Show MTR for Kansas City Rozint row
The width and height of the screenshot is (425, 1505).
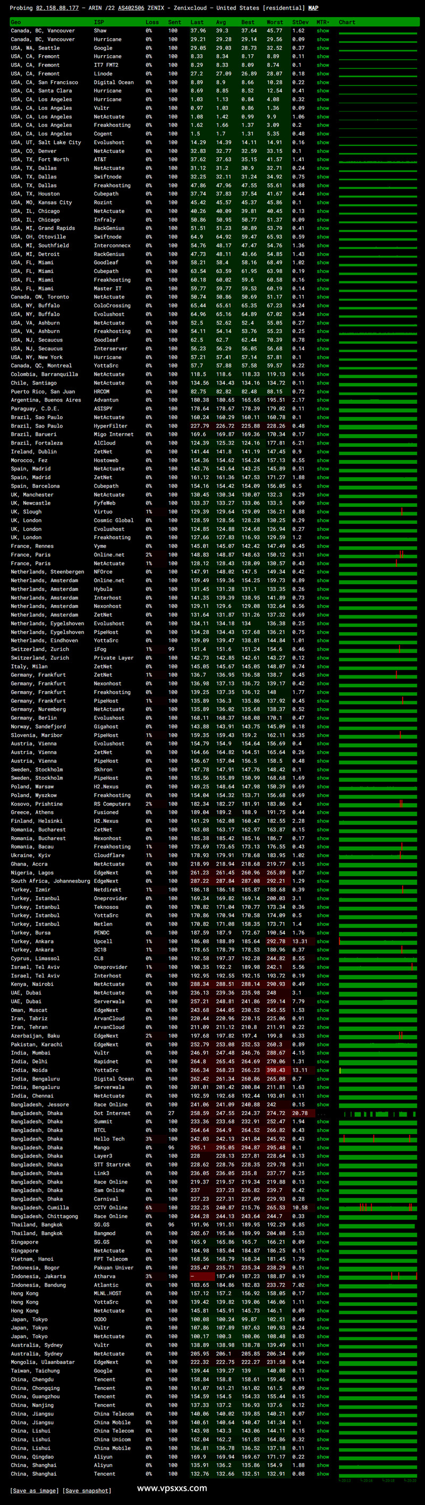(322, 203)
